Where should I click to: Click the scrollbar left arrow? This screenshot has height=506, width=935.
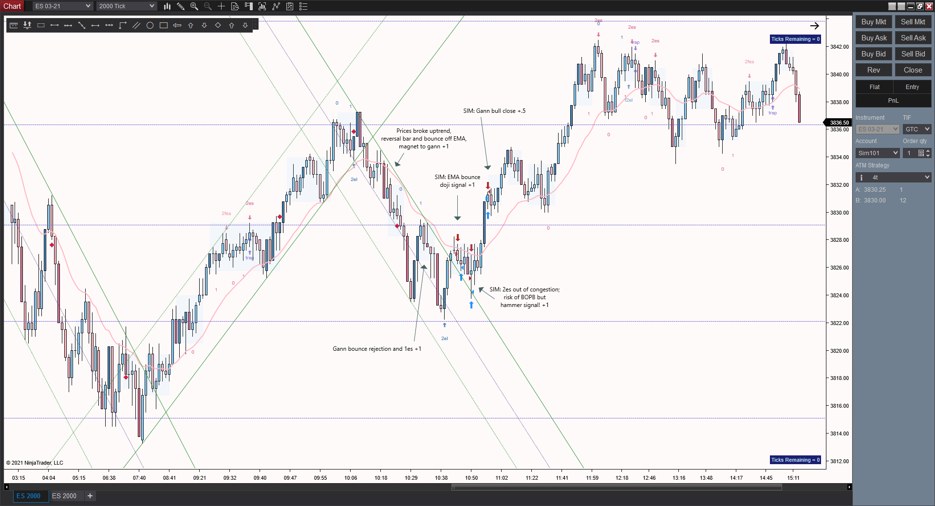[6, 487]
